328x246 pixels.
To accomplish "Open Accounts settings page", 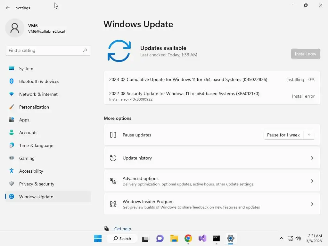I will 48,133.
